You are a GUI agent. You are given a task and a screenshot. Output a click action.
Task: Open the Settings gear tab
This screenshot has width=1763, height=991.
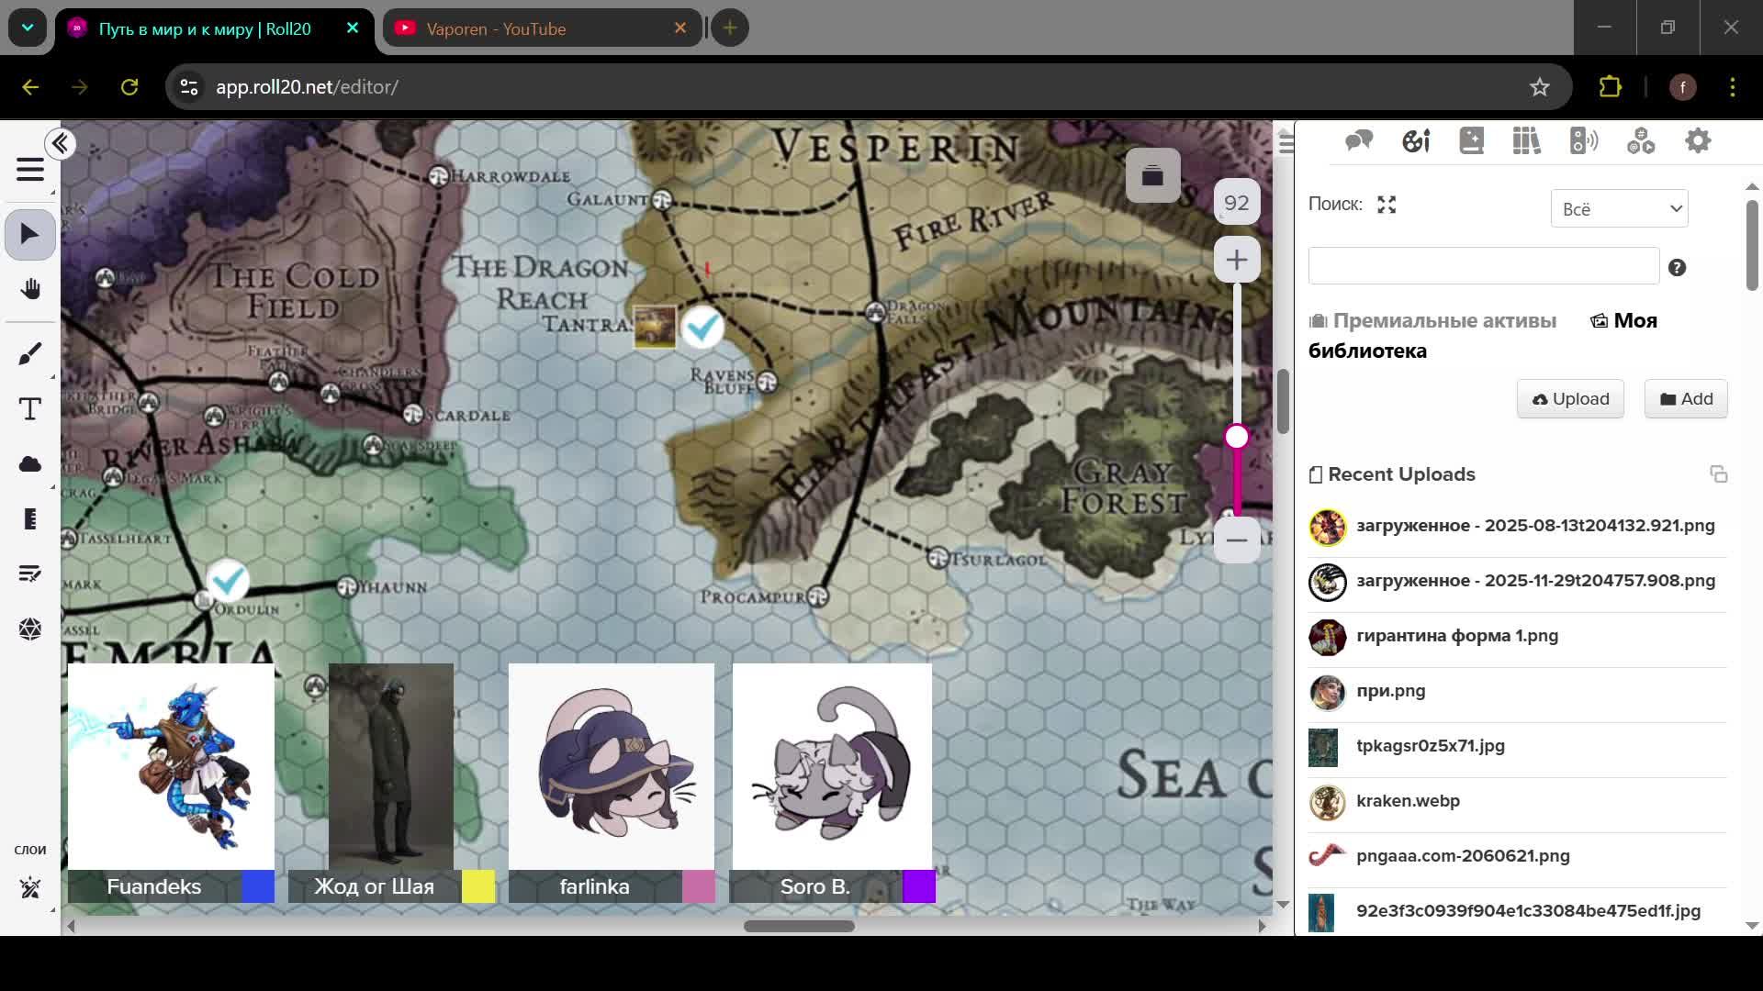coord(1698,141)
